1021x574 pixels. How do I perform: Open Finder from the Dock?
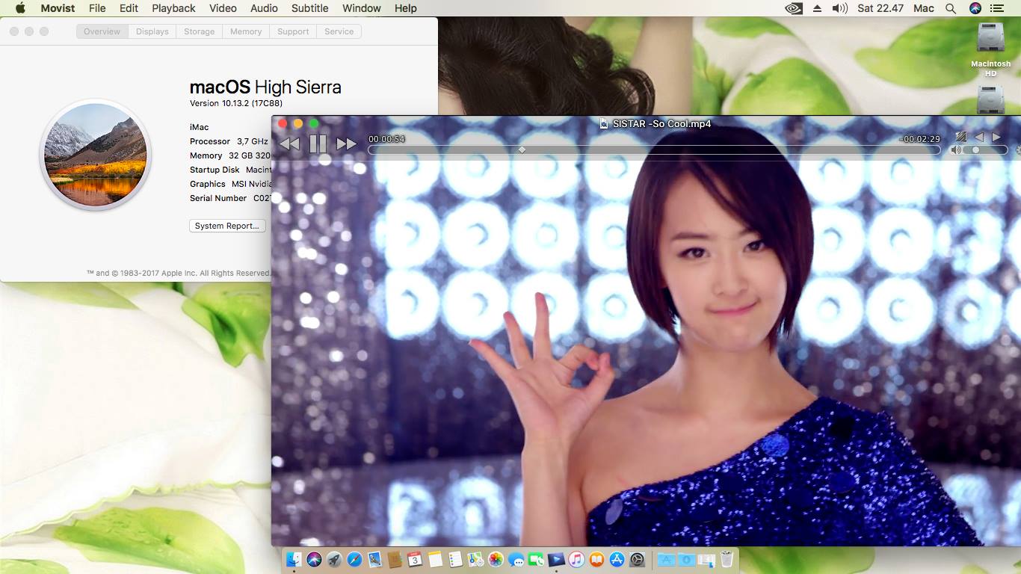pyautogui.click(x=294, y=559)
